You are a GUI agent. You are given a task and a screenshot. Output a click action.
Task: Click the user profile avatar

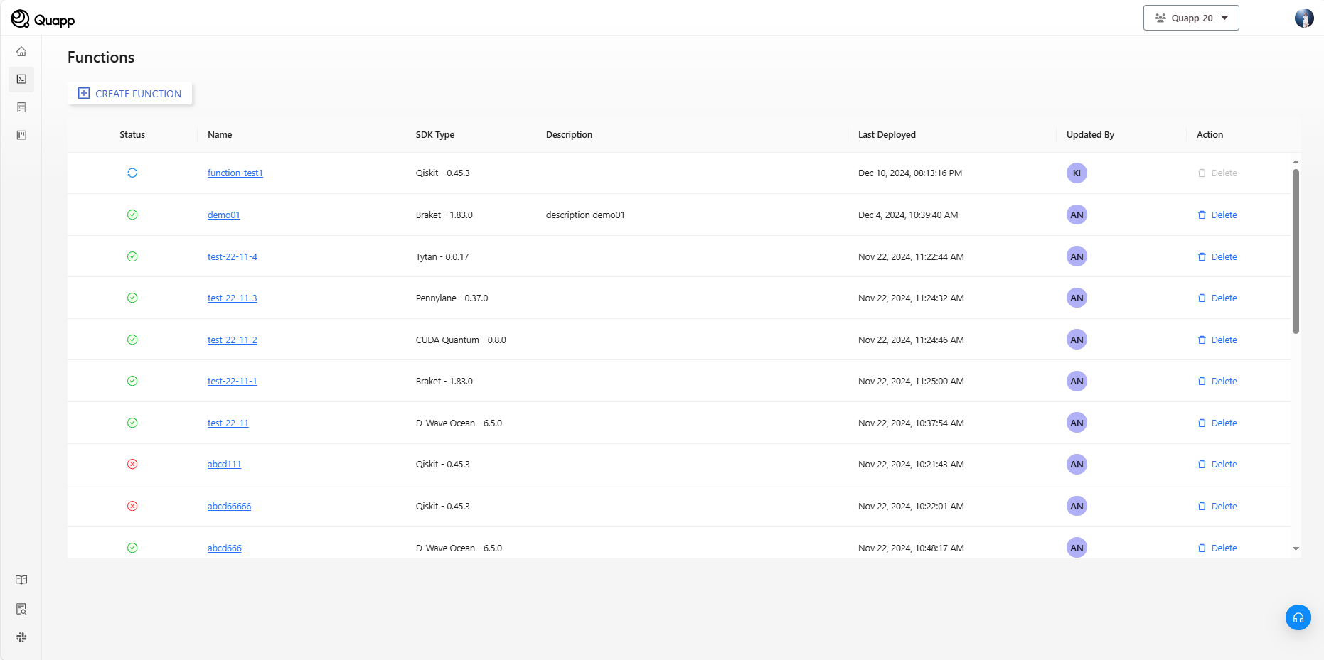pyautogui.click(x=1303, y=18)
